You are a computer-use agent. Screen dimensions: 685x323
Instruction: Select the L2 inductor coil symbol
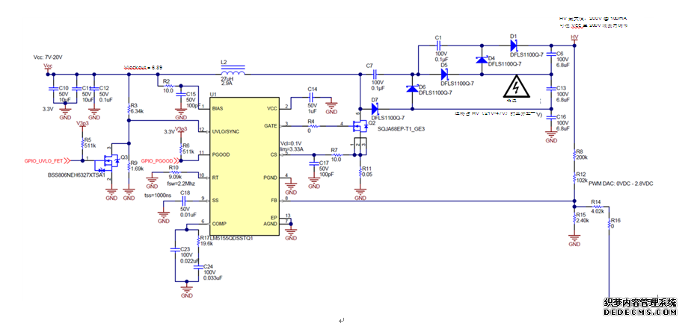point(233,72)
